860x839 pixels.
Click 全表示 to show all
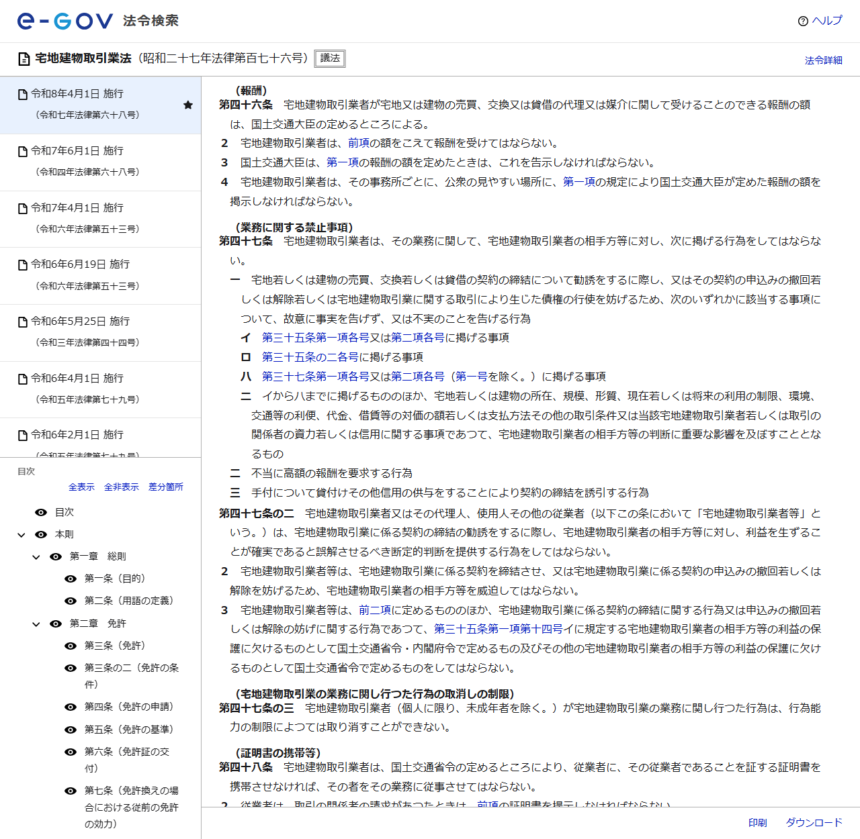click(x=81, y=487)
